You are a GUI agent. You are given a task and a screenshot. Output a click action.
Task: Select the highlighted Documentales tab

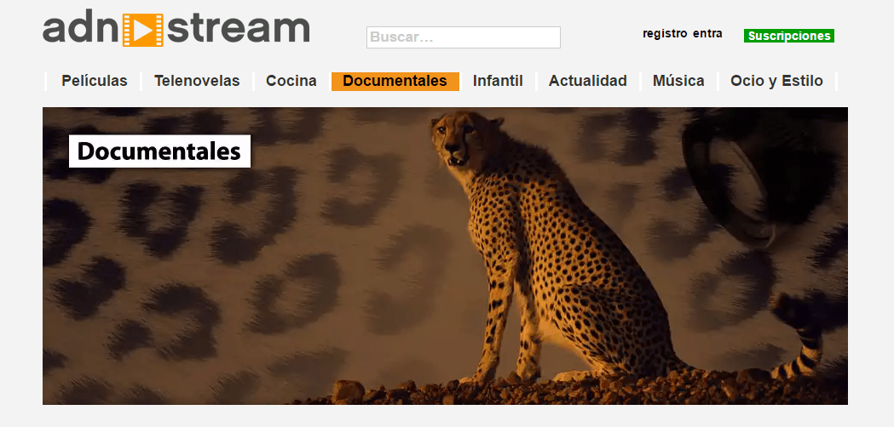tap(395, 82)
